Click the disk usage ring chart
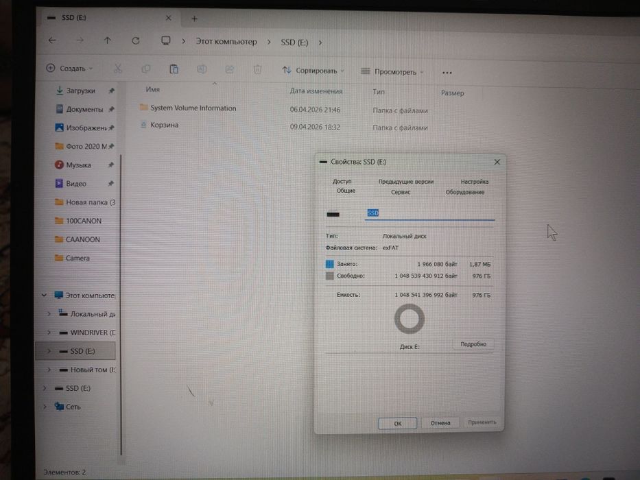This screenshot has height=480, width=640. click(x=409, y=319)
